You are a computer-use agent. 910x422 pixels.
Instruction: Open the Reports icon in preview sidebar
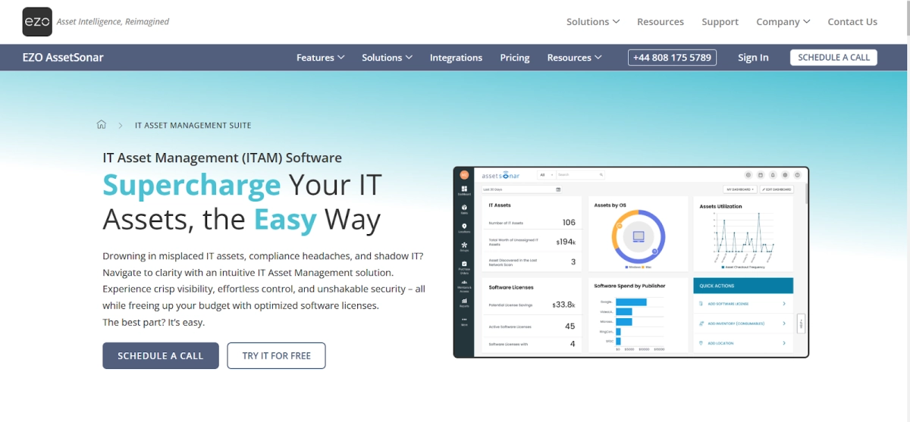[x=464, y=302]
